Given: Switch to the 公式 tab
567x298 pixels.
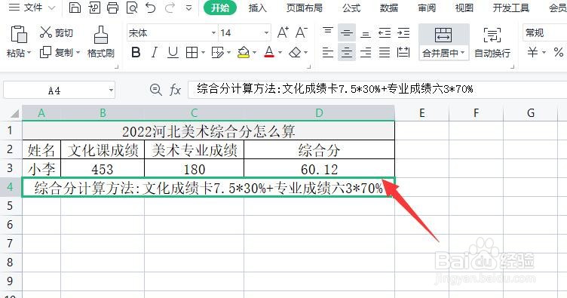Looking at the screenshot, I should point(351,8).
